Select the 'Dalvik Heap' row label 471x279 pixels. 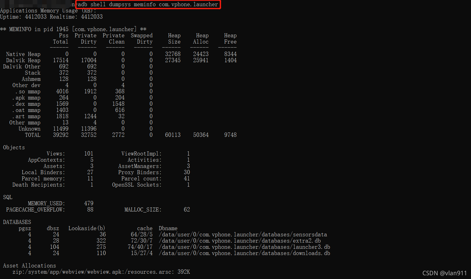23,60
